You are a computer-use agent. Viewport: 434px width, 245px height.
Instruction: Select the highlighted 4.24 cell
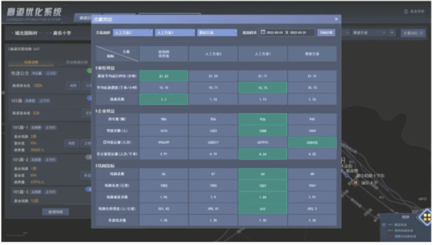tap(262, 154)
